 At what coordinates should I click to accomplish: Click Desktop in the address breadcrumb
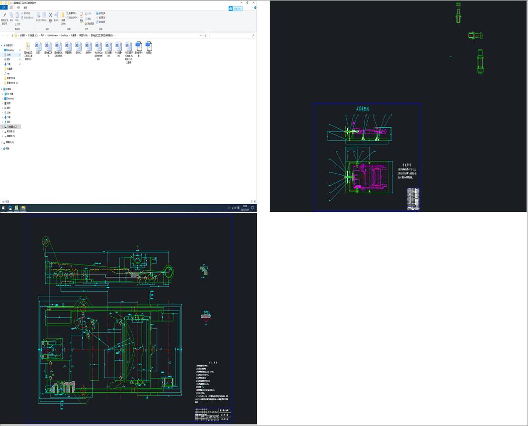tap(65, 35)
